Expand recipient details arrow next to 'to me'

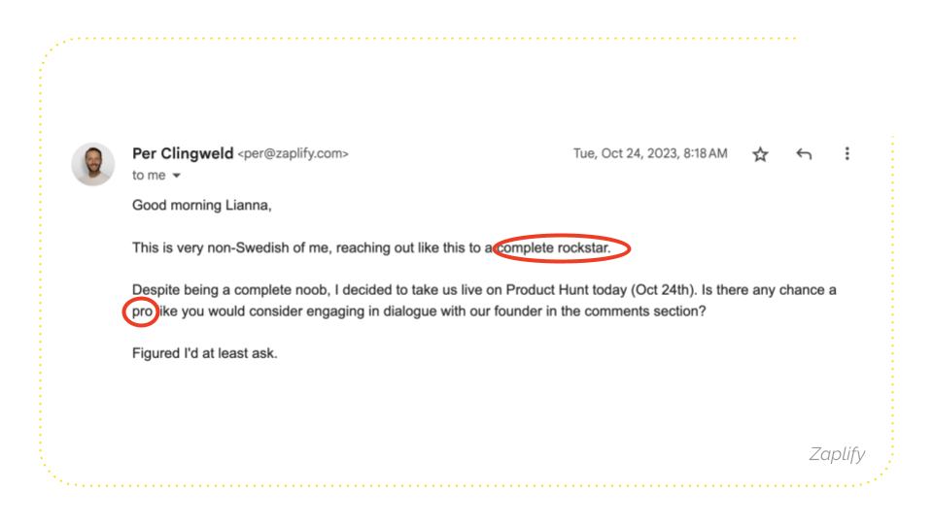[176, 176]
